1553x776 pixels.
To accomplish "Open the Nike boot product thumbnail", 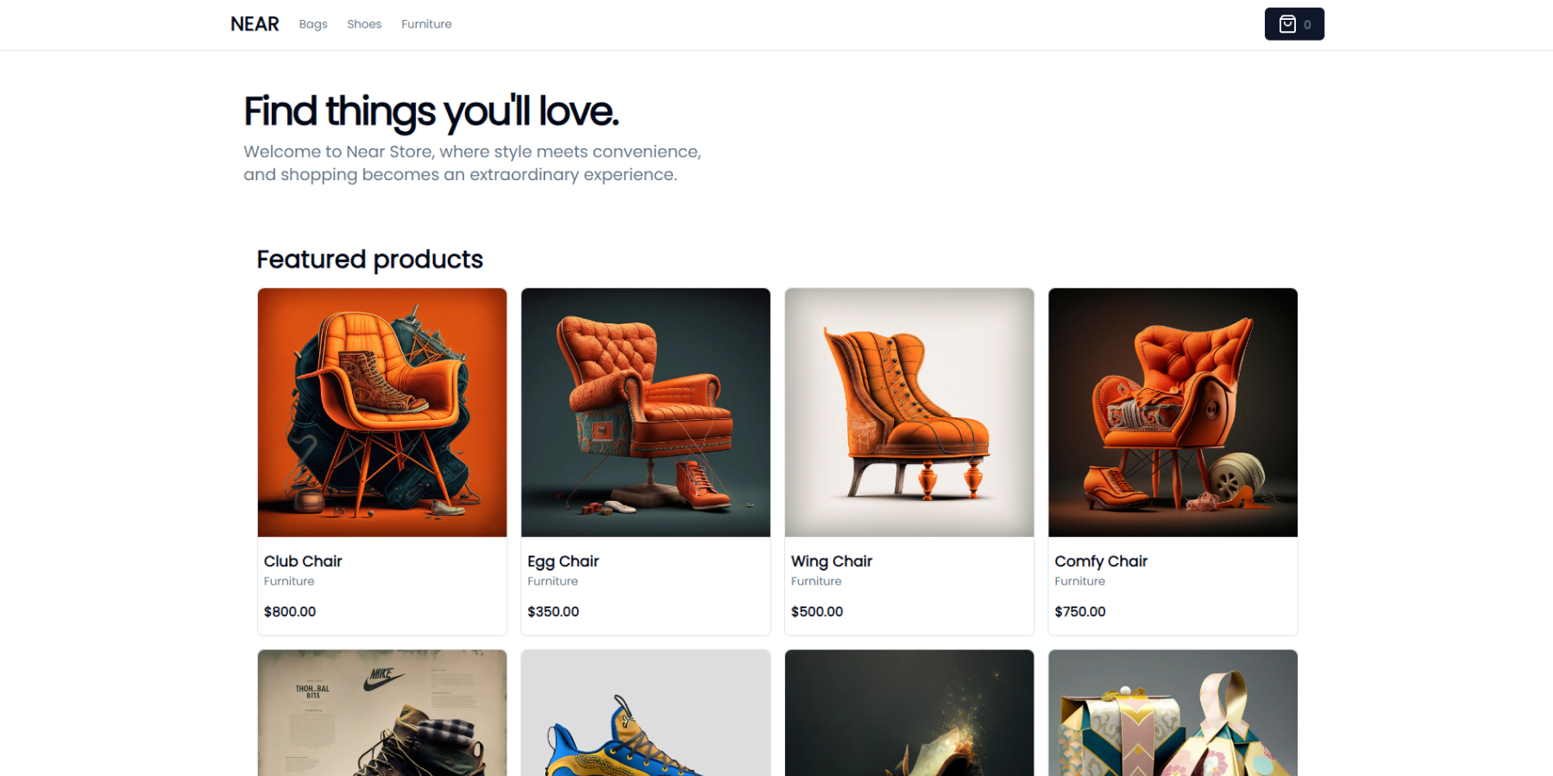I will [382, 713].
